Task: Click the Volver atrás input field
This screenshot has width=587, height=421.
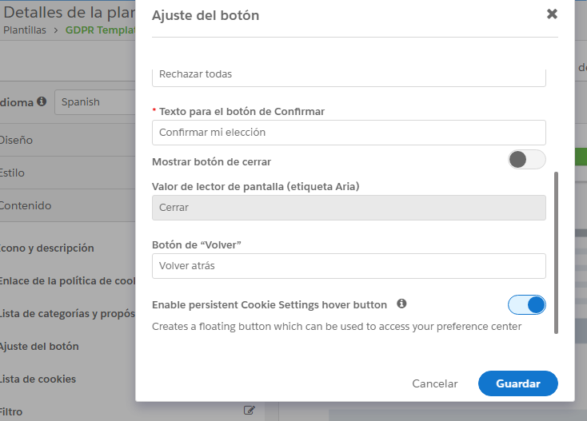Action: (349, 266)
